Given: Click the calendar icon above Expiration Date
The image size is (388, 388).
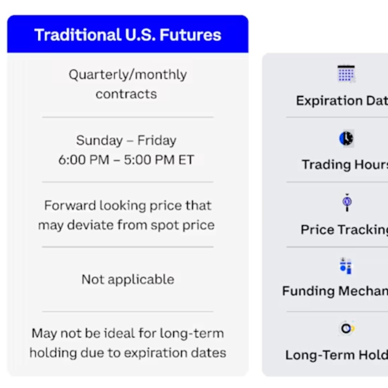Looking at the screenshot, I should click(346, 74).
